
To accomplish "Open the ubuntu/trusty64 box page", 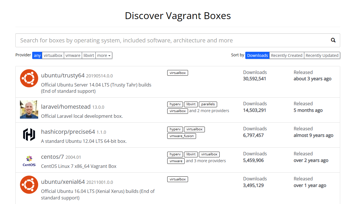I will click(62, 76).
